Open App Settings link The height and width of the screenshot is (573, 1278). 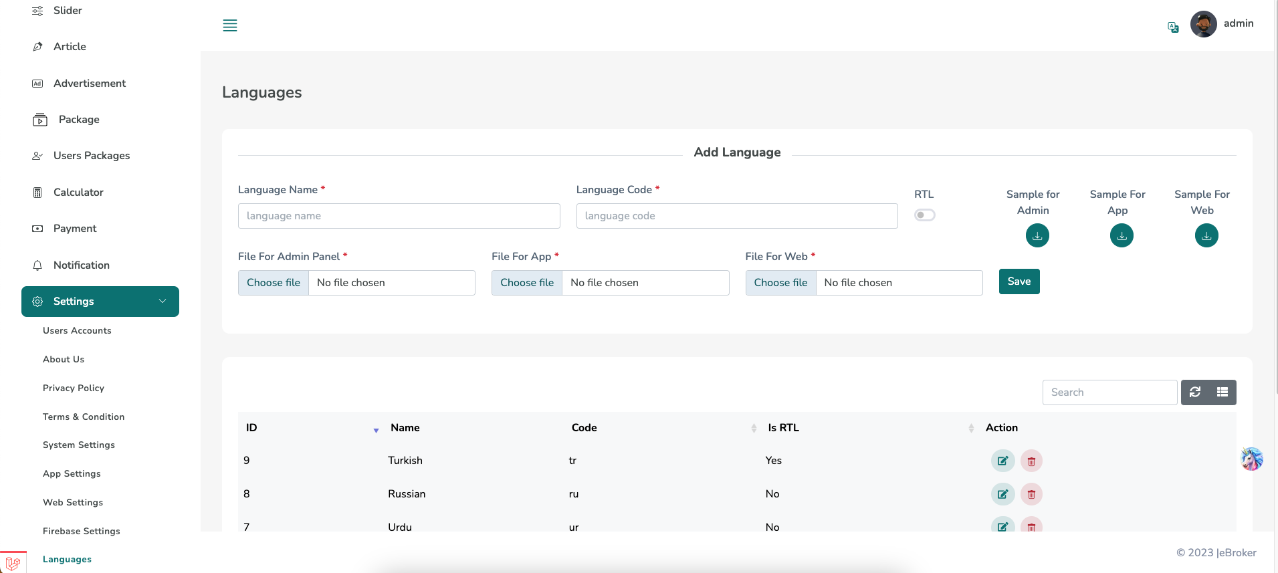(72, 474)
